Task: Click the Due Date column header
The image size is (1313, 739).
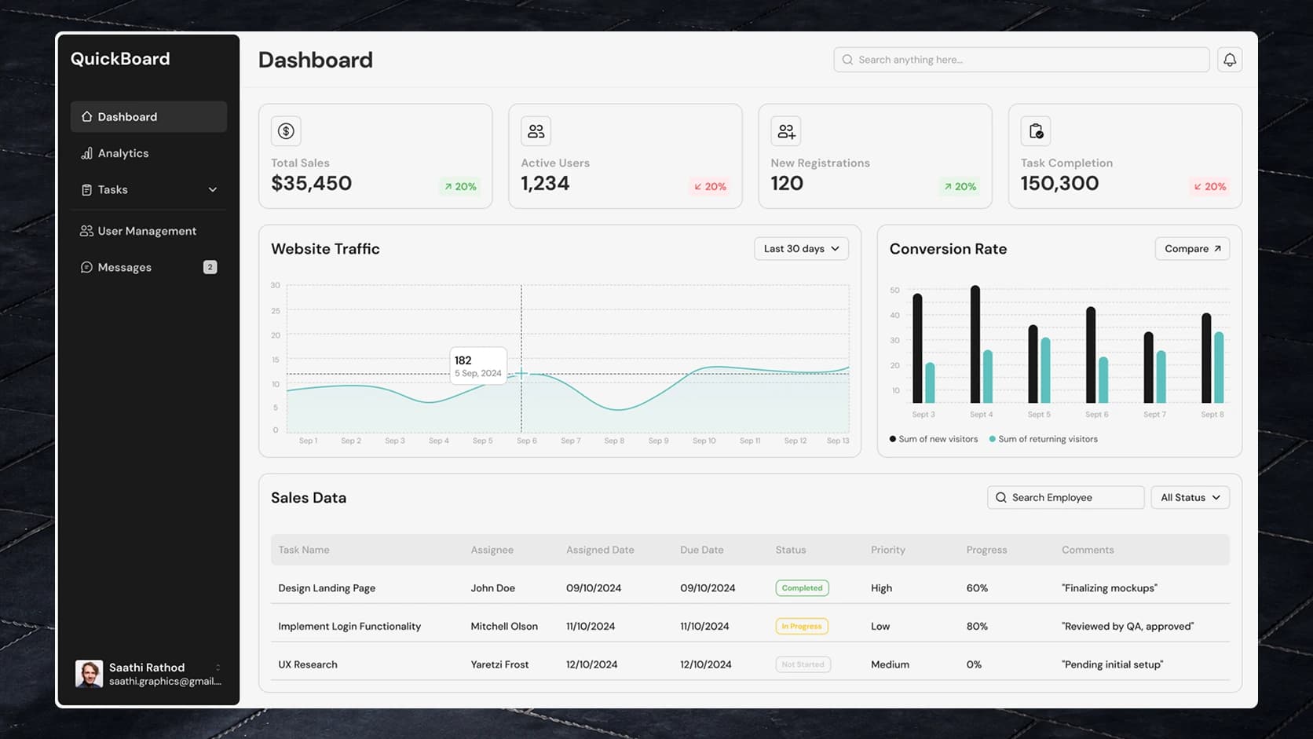Action: click(702, 550)
